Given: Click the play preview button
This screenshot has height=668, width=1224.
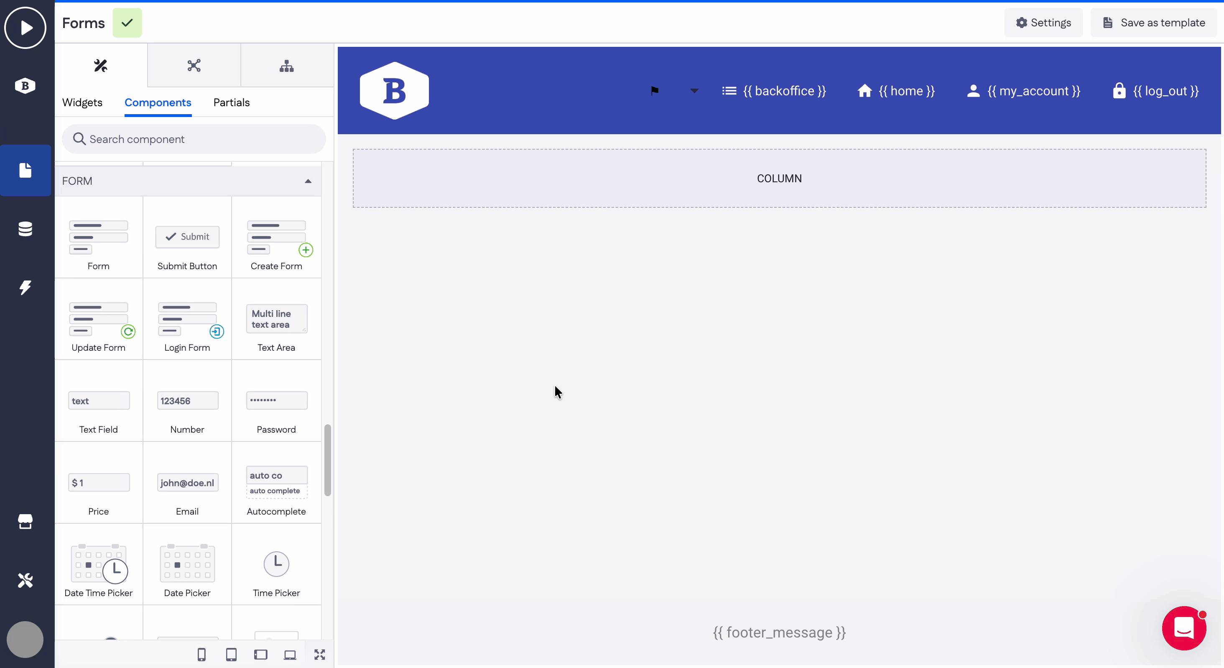Looking at the screenshot, I should [25, 28].
